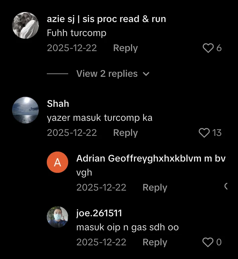Open azie sj's profile picture
Viewport: 238px width, 259px height.
(25, 25)
